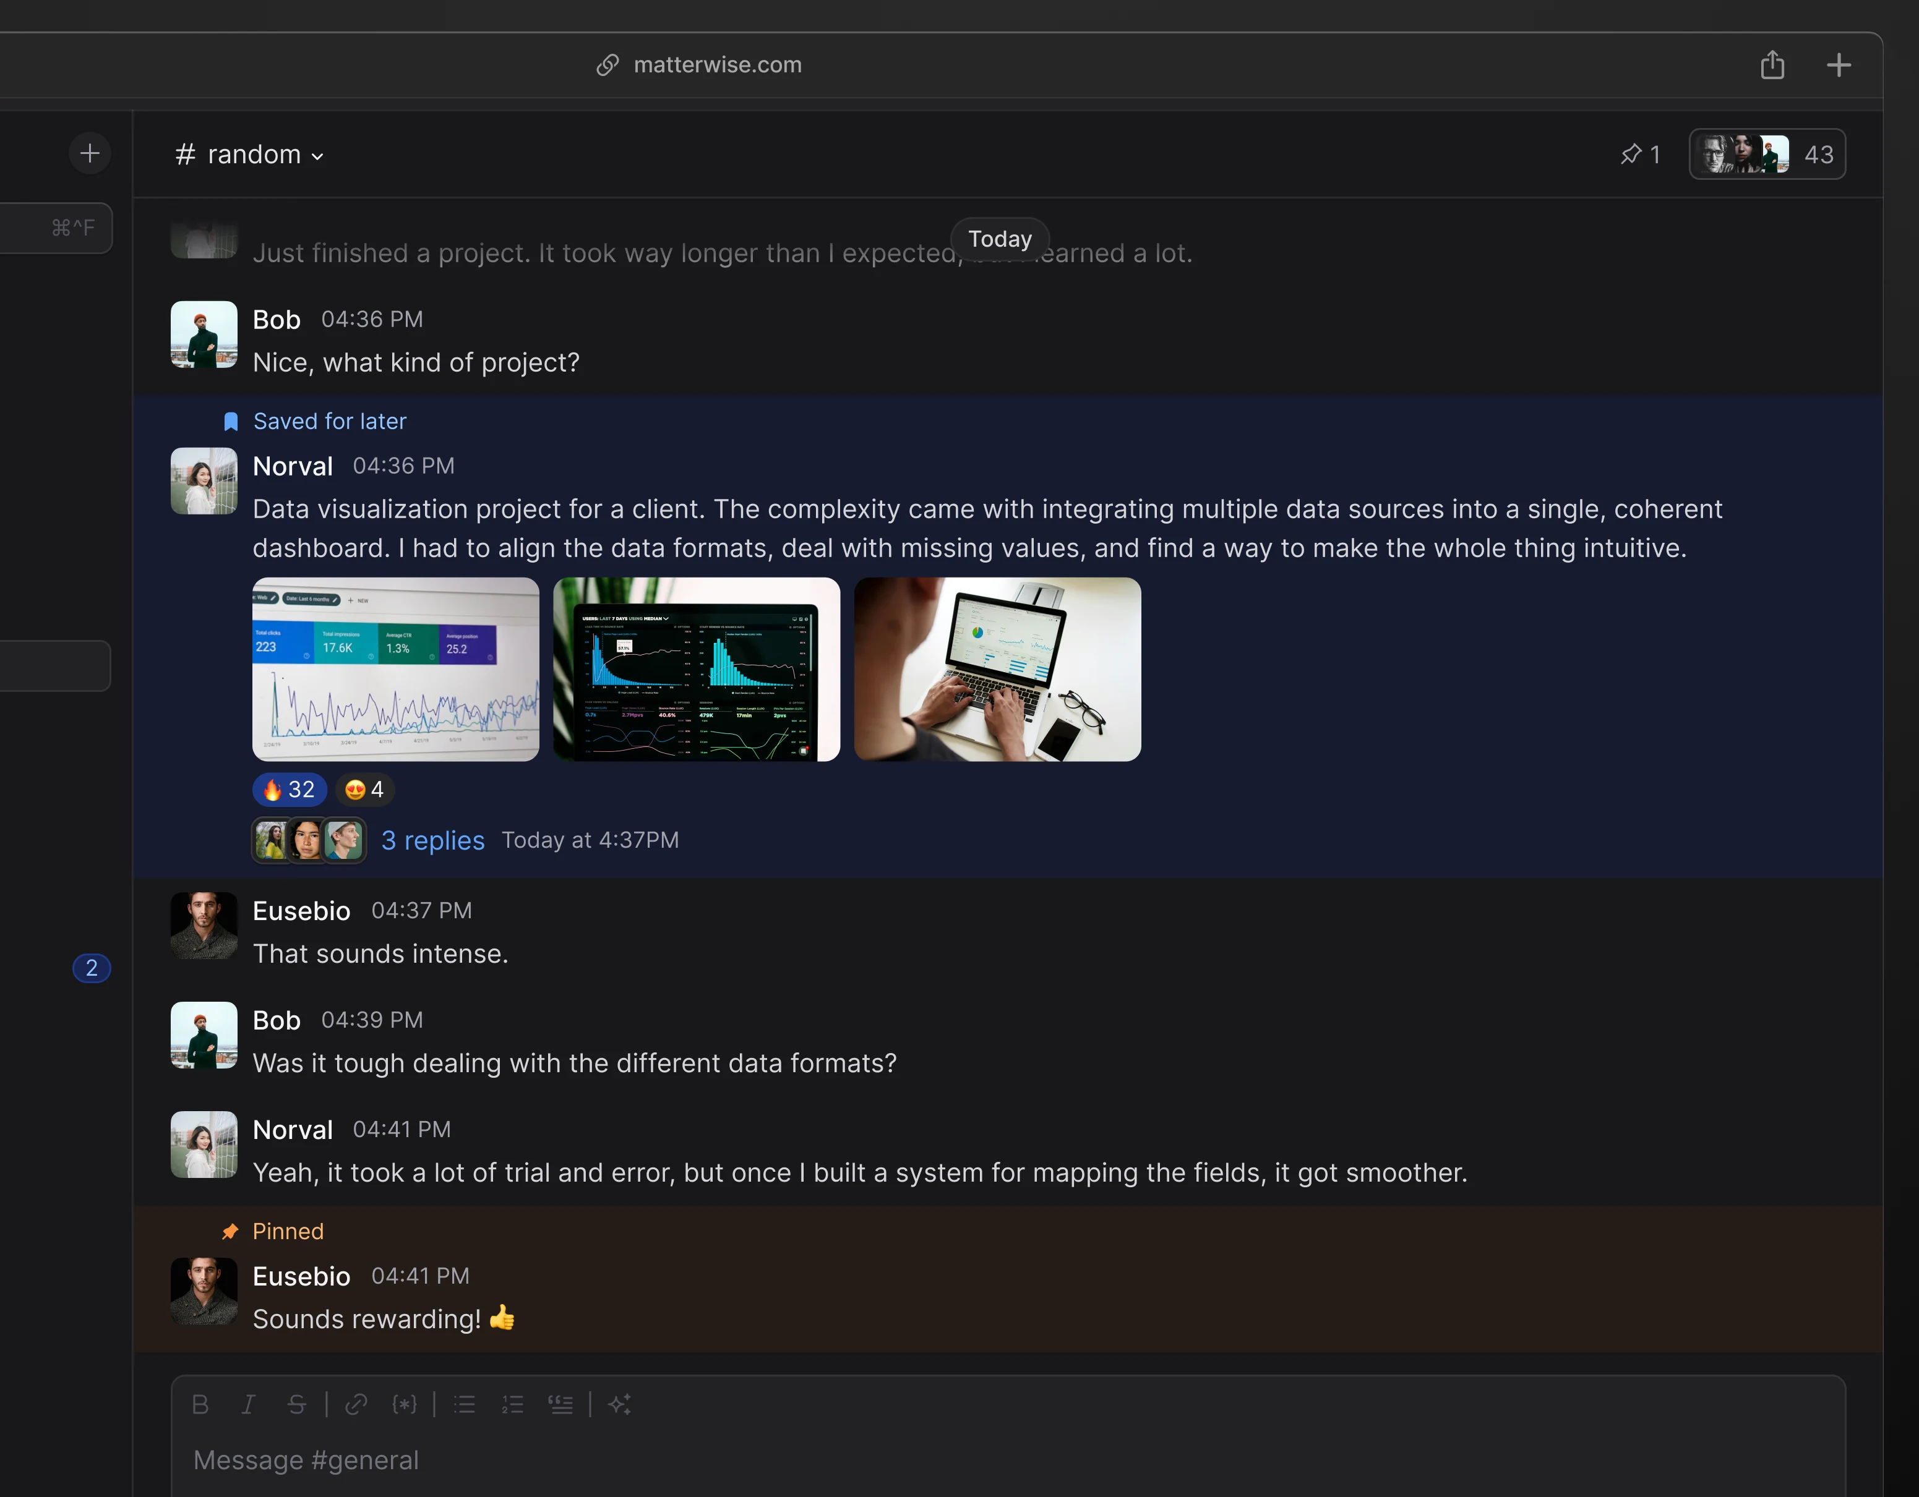1919x1497 pixels.
Task: Start a numbered list
Action: click(512, 1404)
